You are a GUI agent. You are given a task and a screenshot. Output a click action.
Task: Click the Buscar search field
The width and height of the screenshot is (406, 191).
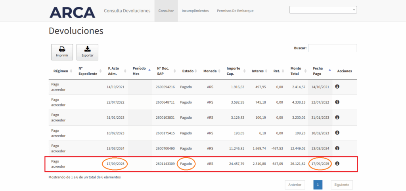point(332,48)
